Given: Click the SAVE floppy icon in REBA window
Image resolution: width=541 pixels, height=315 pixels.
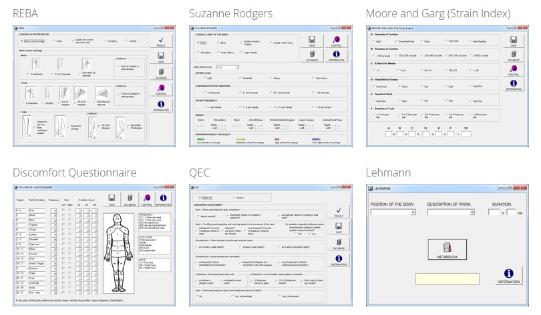Looking at the screenshot, I should coord(161,57).
